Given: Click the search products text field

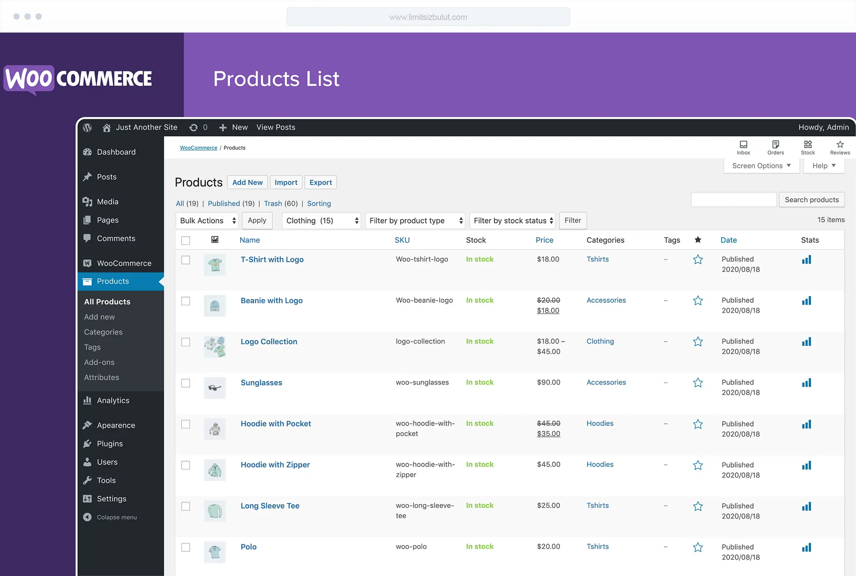Looking at the screenshot, I should pyautogui.click(x=734, y=200).
